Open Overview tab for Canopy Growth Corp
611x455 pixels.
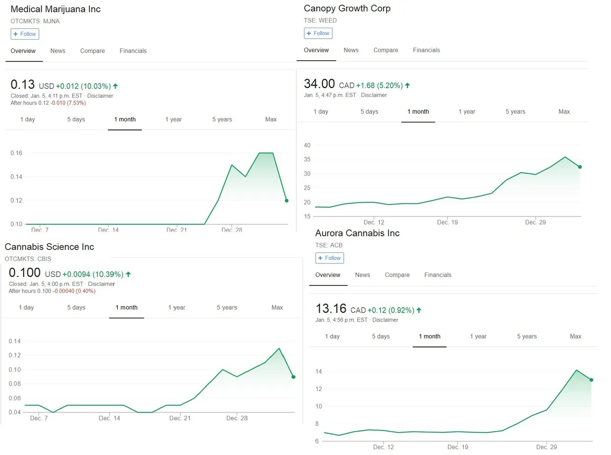(x=316, y=50)
